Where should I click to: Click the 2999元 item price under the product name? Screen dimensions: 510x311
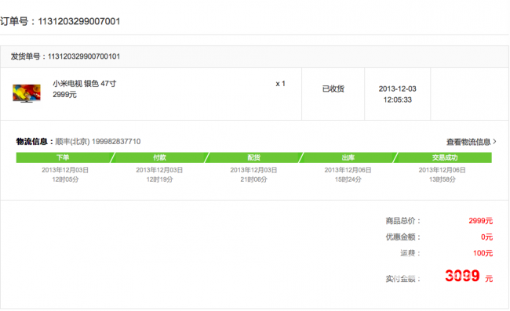coord(64,95)
